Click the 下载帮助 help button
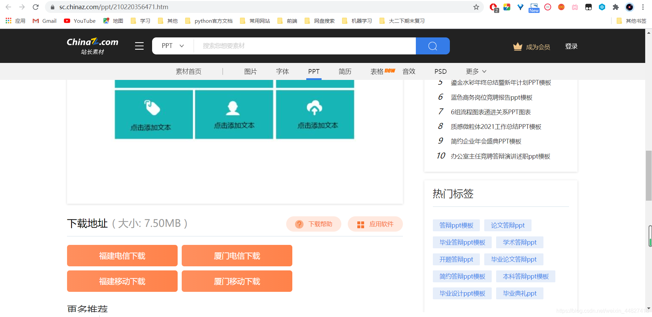 313,224
